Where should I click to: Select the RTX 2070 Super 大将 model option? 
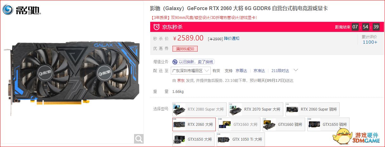coord(256,109)
